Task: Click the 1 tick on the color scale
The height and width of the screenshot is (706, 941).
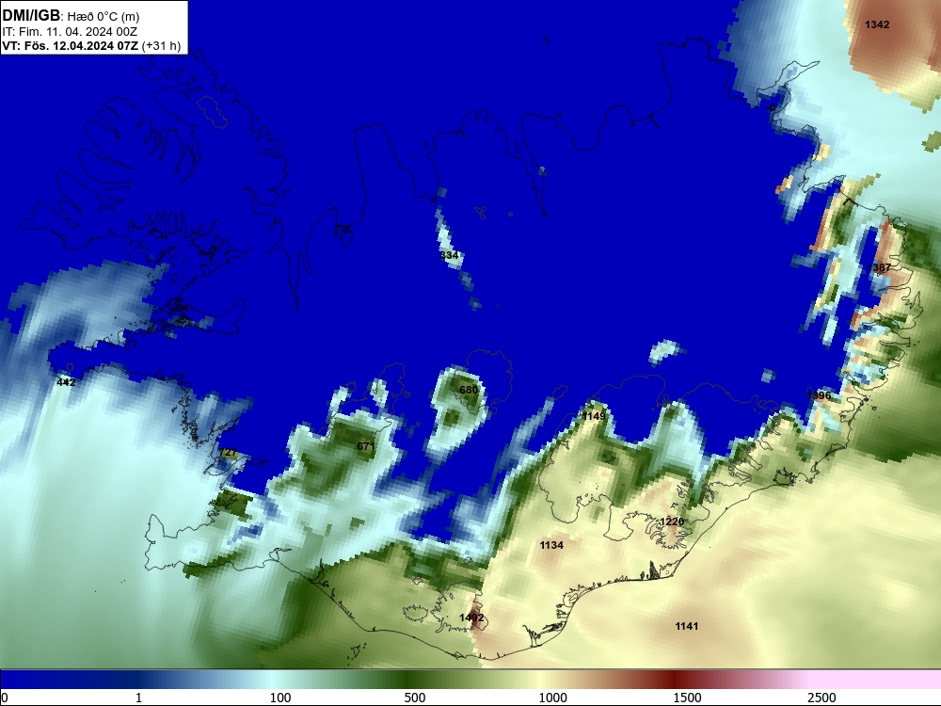Action: tap(138, 698)
